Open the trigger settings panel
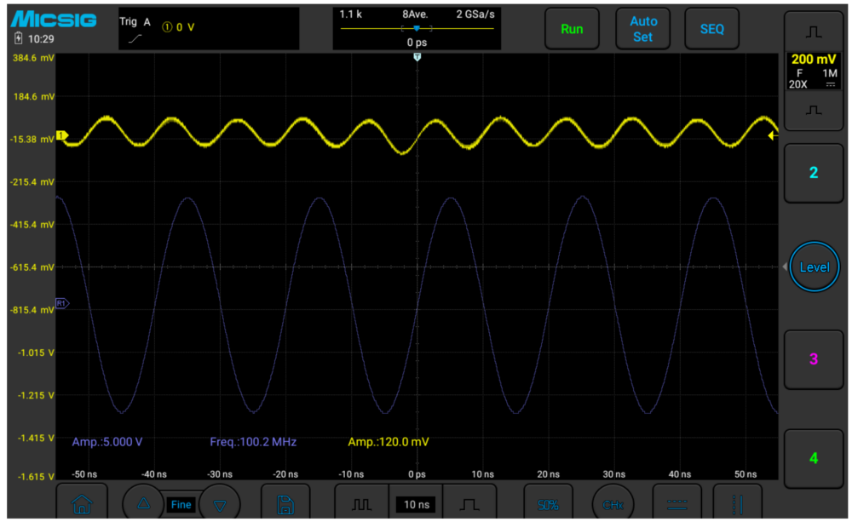This screenshot has width=852, height=522. click(x=207, y=29)
